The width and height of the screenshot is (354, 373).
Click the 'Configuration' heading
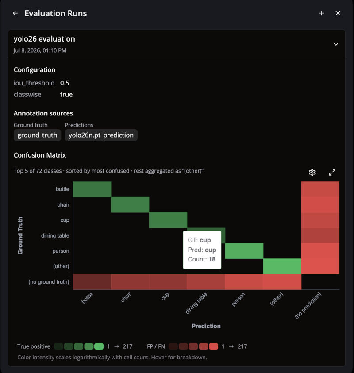click(x=35, y=70)
